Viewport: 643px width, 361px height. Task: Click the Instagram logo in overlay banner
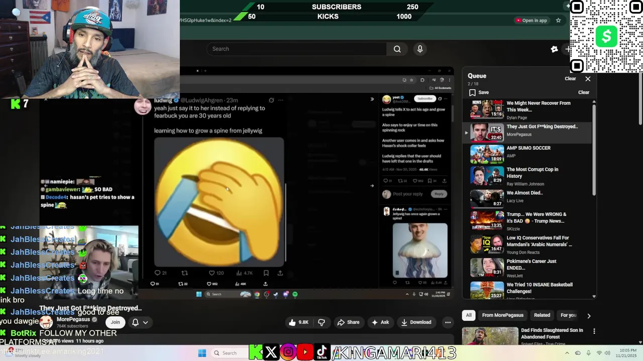point(288,352)
